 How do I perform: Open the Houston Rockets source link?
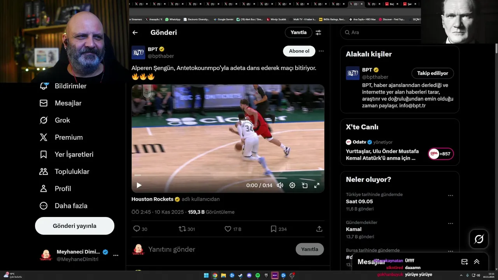pyautogui.click(x=156, y=199)
